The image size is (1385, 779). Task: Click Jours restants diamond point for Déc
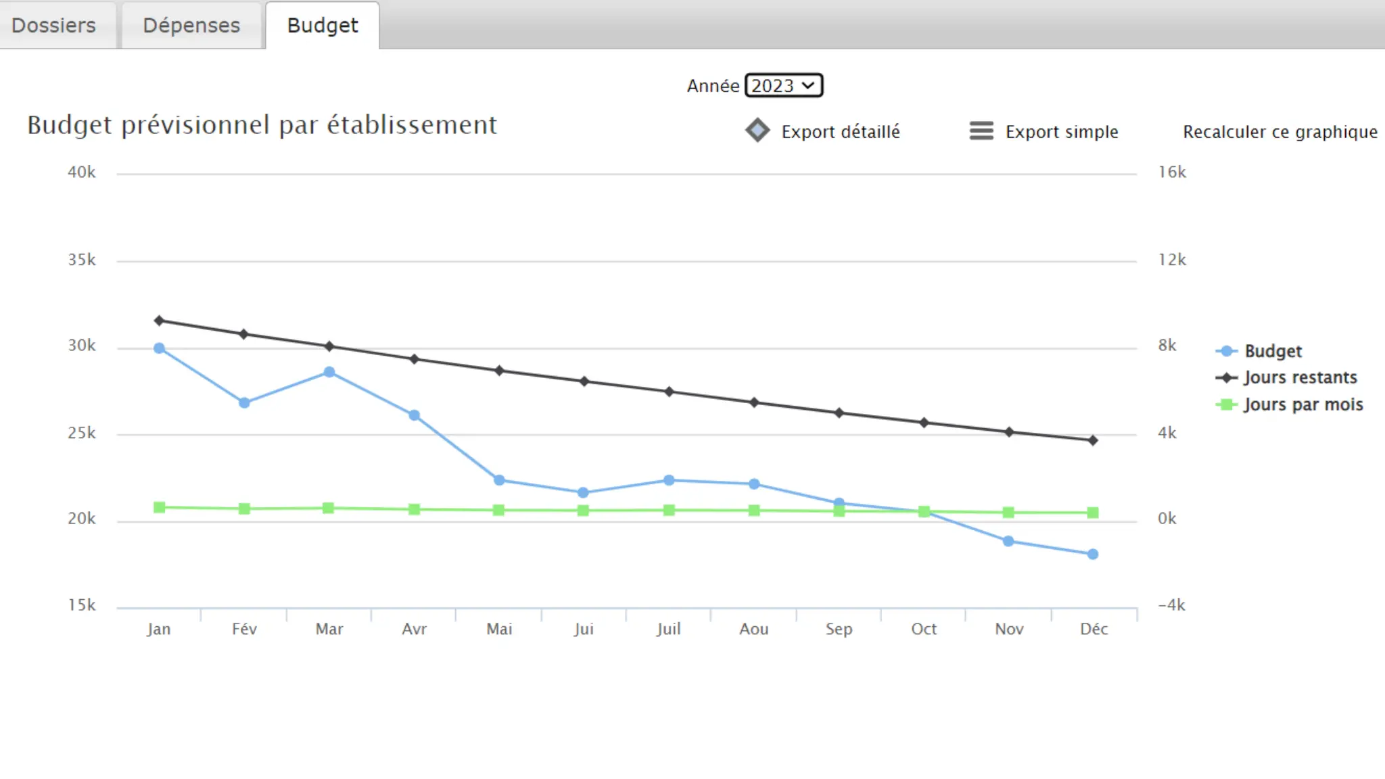tap(1093, 440)
